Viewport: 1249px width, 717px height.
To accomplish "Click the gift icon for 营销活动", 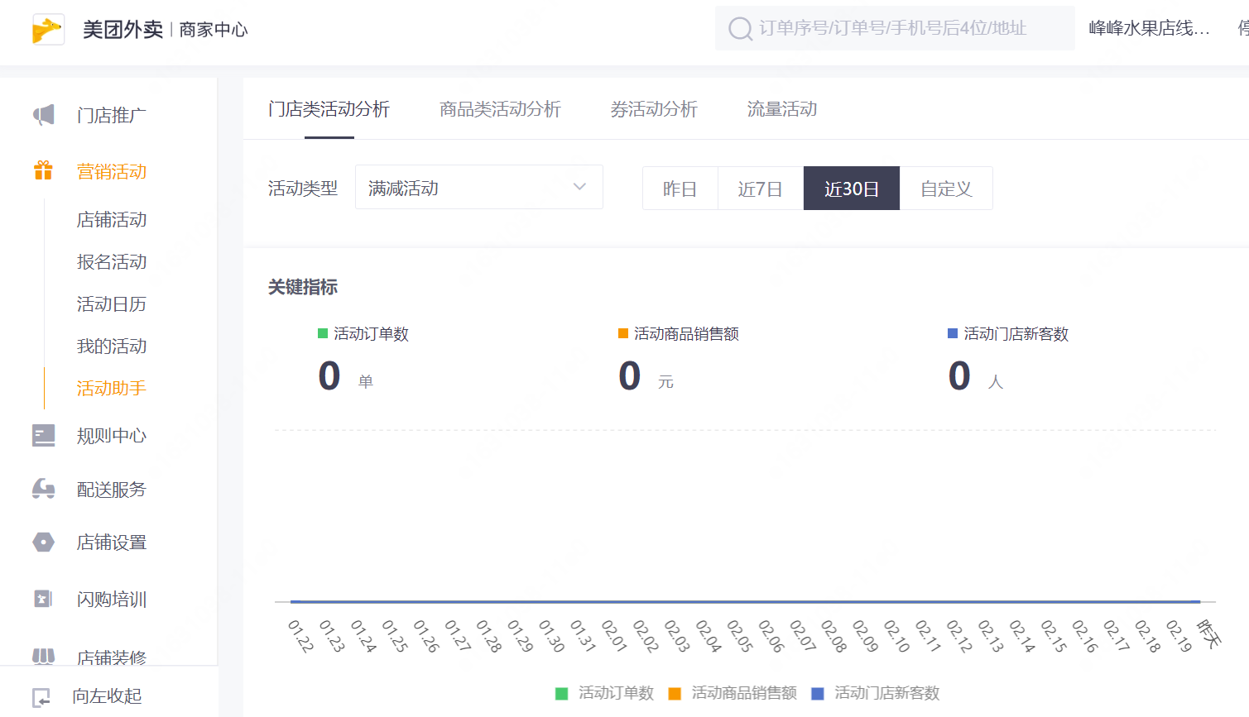I will pos(44,171).
